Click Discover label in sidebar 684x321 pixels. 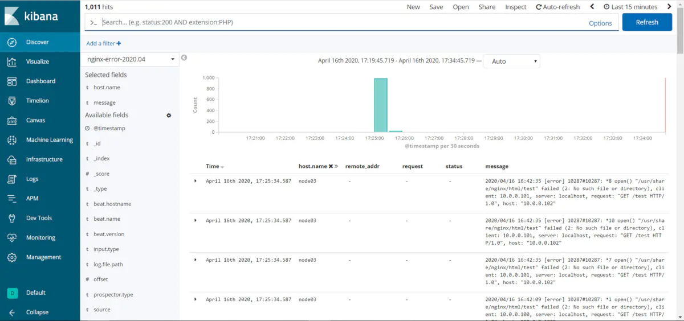pos(38,42)
